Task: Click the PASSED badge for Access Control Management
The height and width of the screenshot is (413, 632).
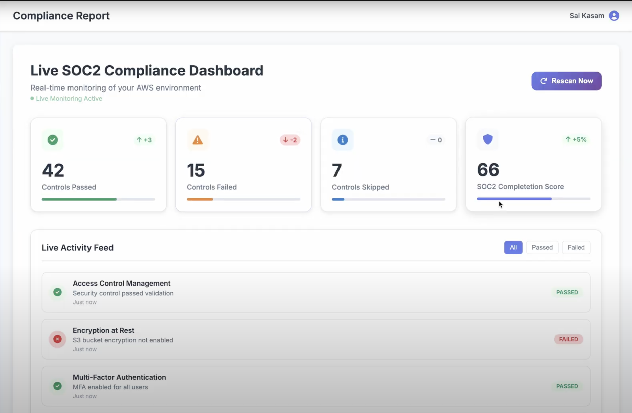Action: (567, 292)
